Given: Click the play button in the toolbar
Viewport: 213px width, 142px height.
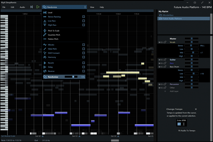Looking at the screenshot, I should (38, 7).
